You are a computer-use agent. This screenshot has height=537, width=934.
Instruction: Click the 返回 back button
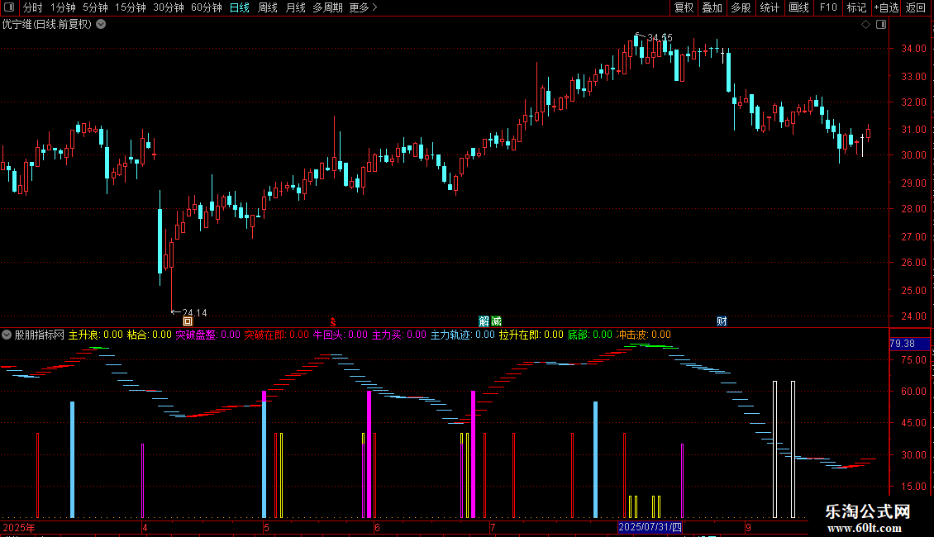click(916, 7)
